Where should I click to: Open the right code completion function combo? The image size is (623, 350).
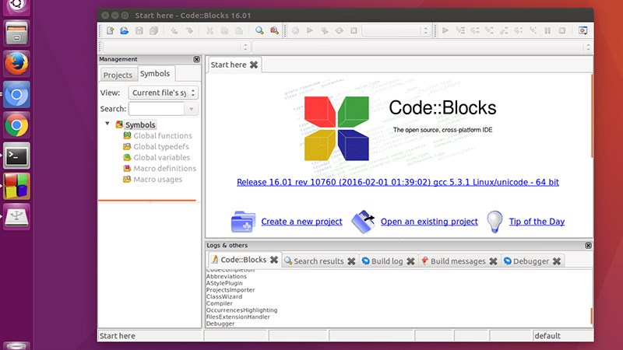click(422, 47)
